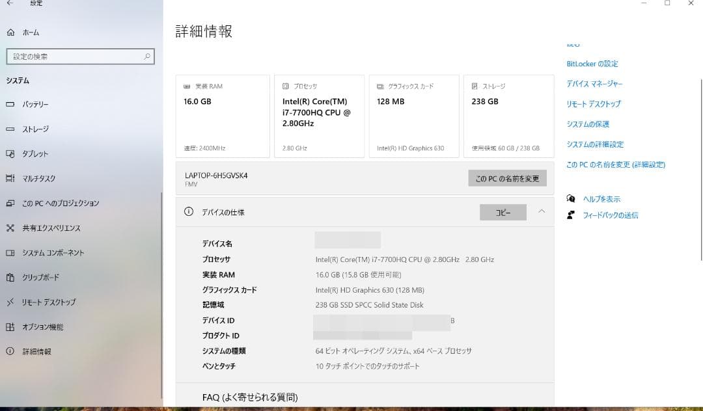This screenshot has height=411, width=703.
Task: Open この PC へのプロジェクション menu item
Action: click(61, 204)
